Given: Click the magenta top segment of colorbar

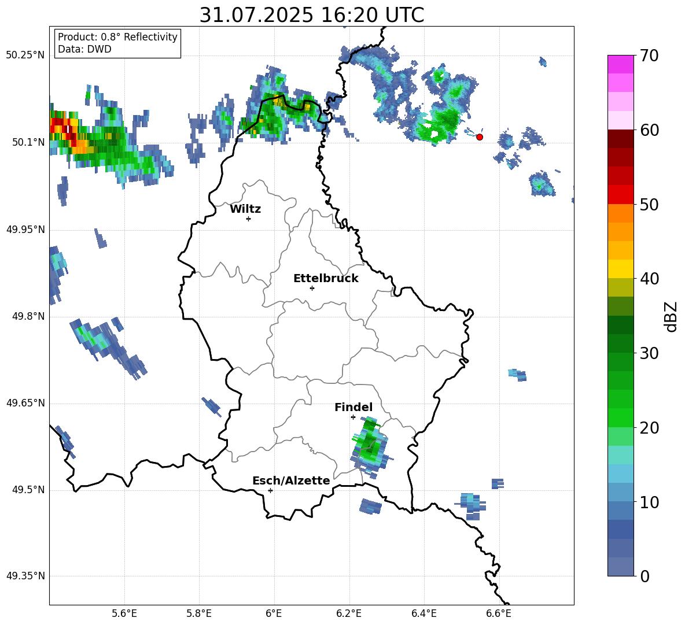Looking at the screenshot, I should point(620,65).
